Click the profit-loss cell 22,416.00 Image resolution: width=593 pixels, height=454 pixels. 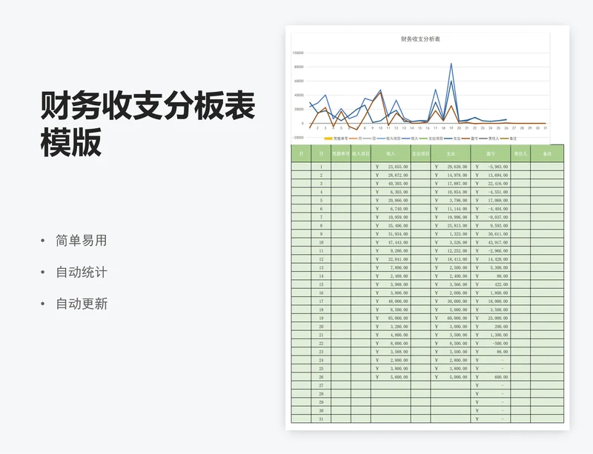click(491, 184)
